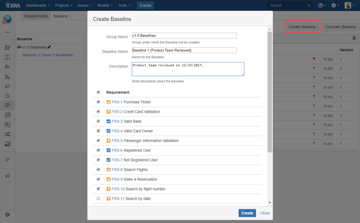The height and width of the screenshot is (223, 360).
Task: Click the sidebar ellipsis more icon
Action: 7,32
